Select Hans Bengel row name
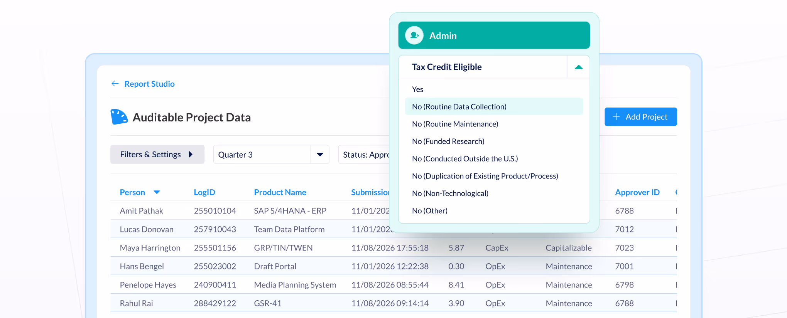787x318 pixels. click(142, 266)
